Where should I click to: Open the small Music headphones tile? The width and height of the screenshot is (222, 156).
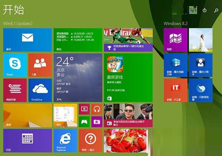[x=97, y=109]
